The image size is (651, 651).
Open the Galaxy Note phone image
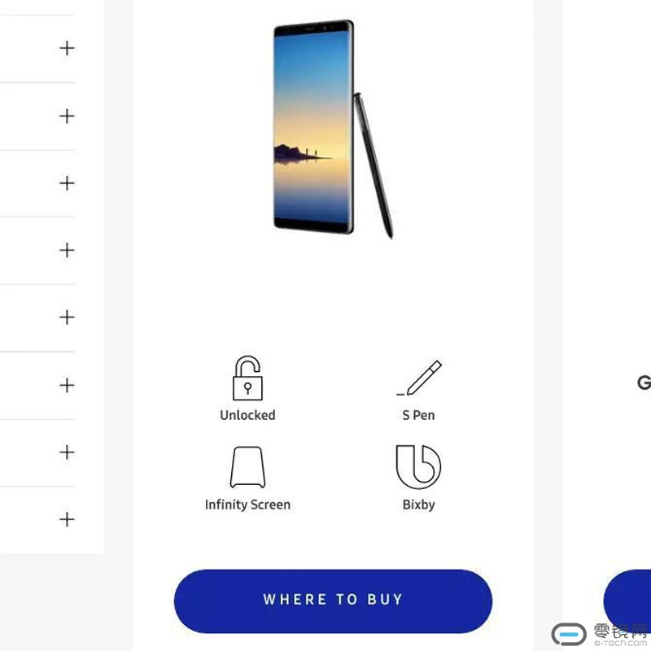[x=314, y=127]
